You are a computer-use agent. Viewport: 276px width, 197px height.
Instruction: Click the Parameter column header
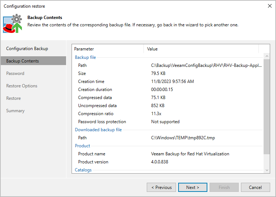108,49
